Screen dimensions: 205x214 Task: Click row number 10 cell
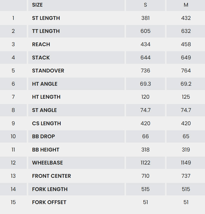[13, 137]
